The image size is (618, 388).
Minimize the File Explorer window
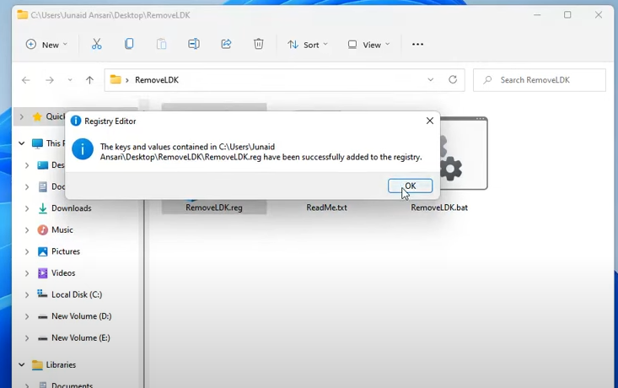click(x=537, y=15)
